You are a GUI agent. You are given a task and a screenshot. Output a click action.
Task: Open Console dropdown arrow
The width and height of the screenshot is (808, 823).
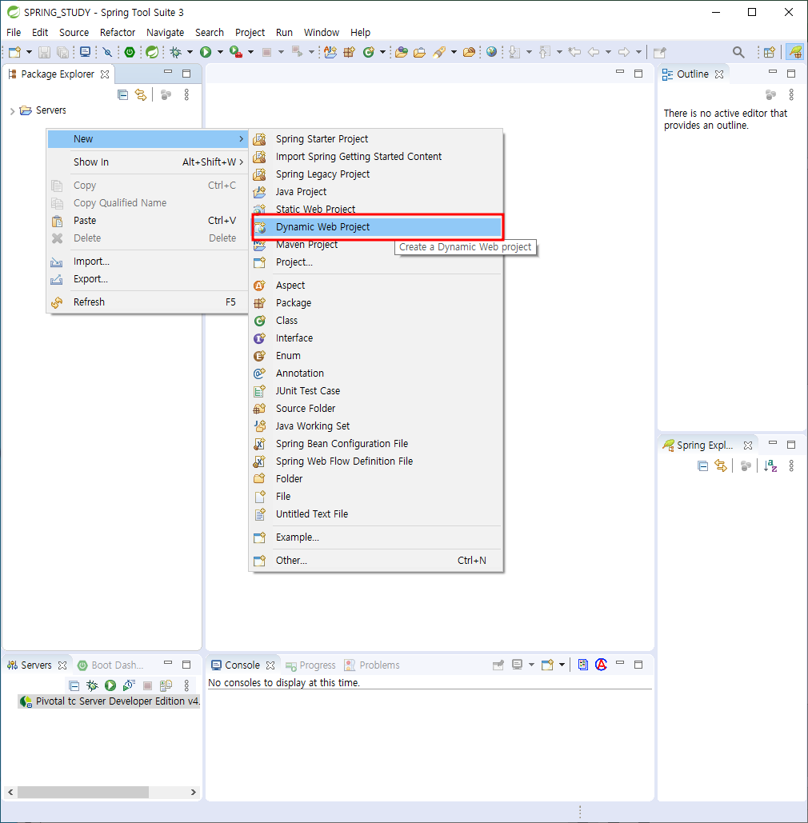(x=562, y=665)
